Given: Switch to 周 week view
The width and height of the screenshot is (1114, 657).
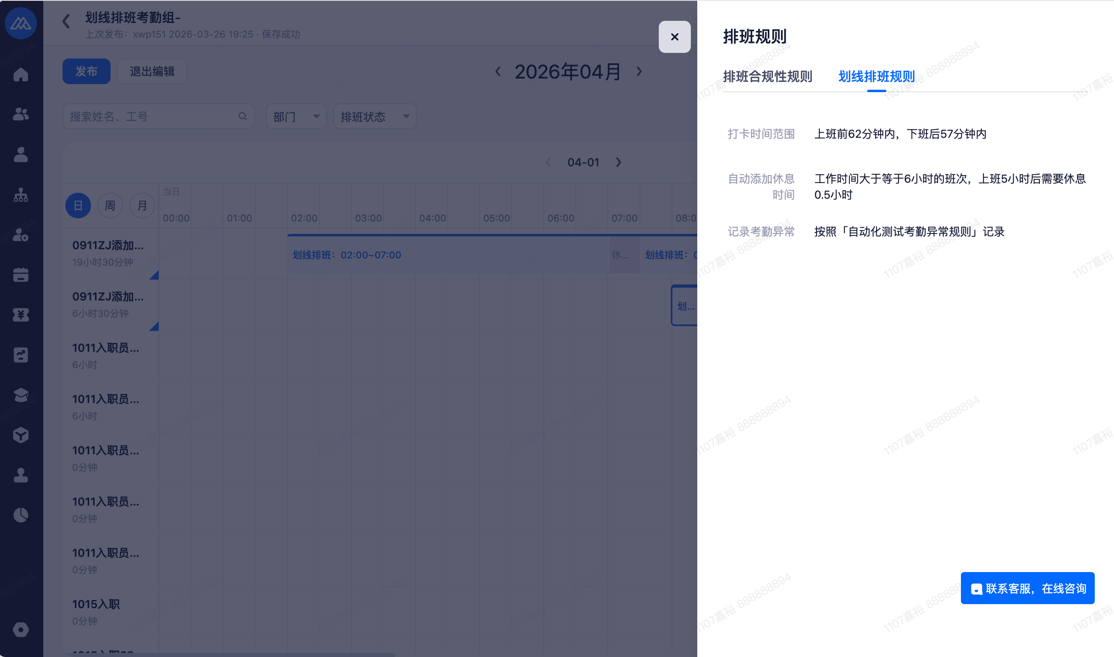Looking at the screenshot, I should tap(110, 206).
